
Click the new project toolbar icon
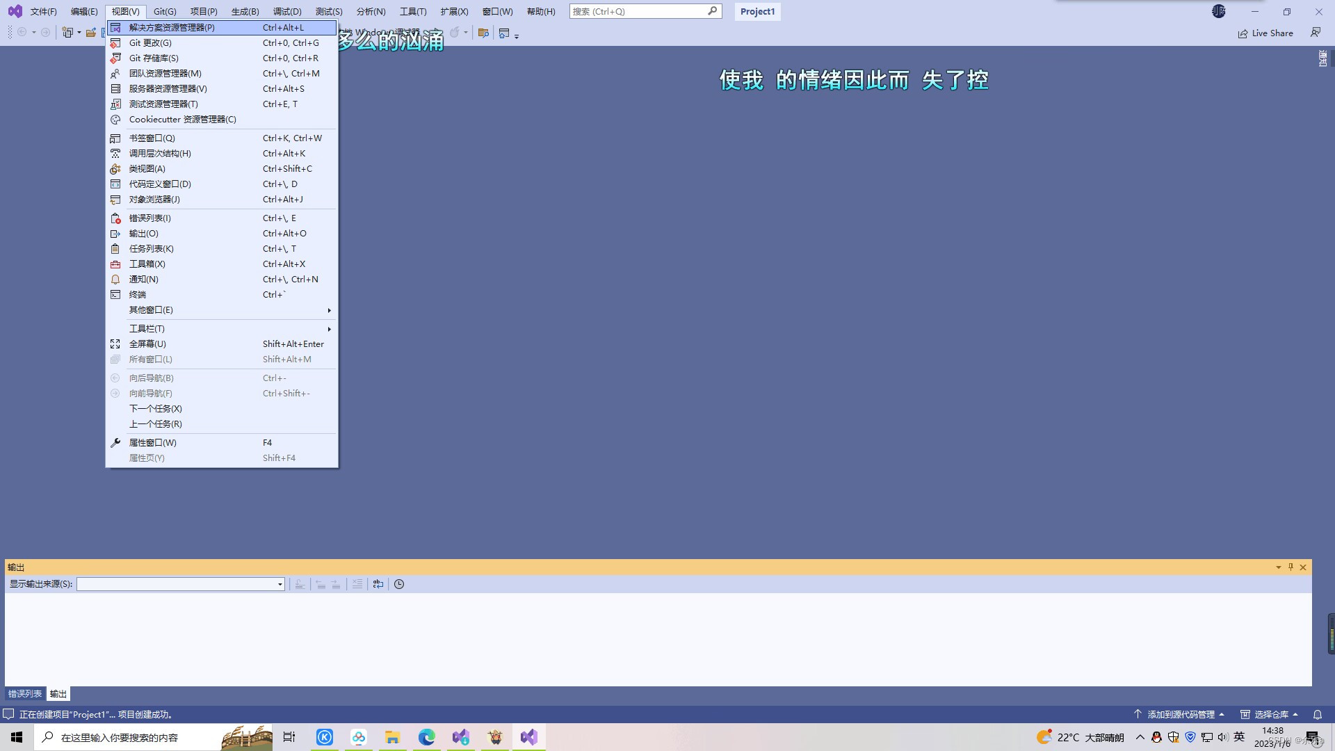pyautogui.click(x=67, y=33)
